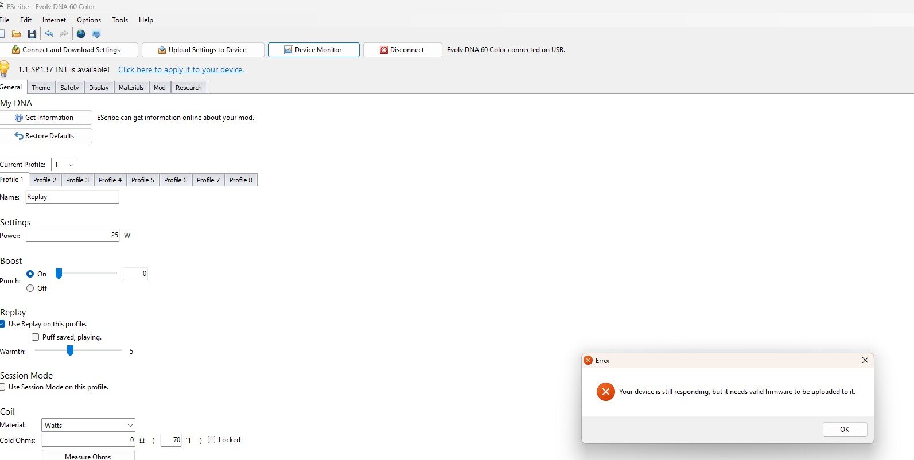
Task: Click Get Information about the mod
Action: coord(45,118)
